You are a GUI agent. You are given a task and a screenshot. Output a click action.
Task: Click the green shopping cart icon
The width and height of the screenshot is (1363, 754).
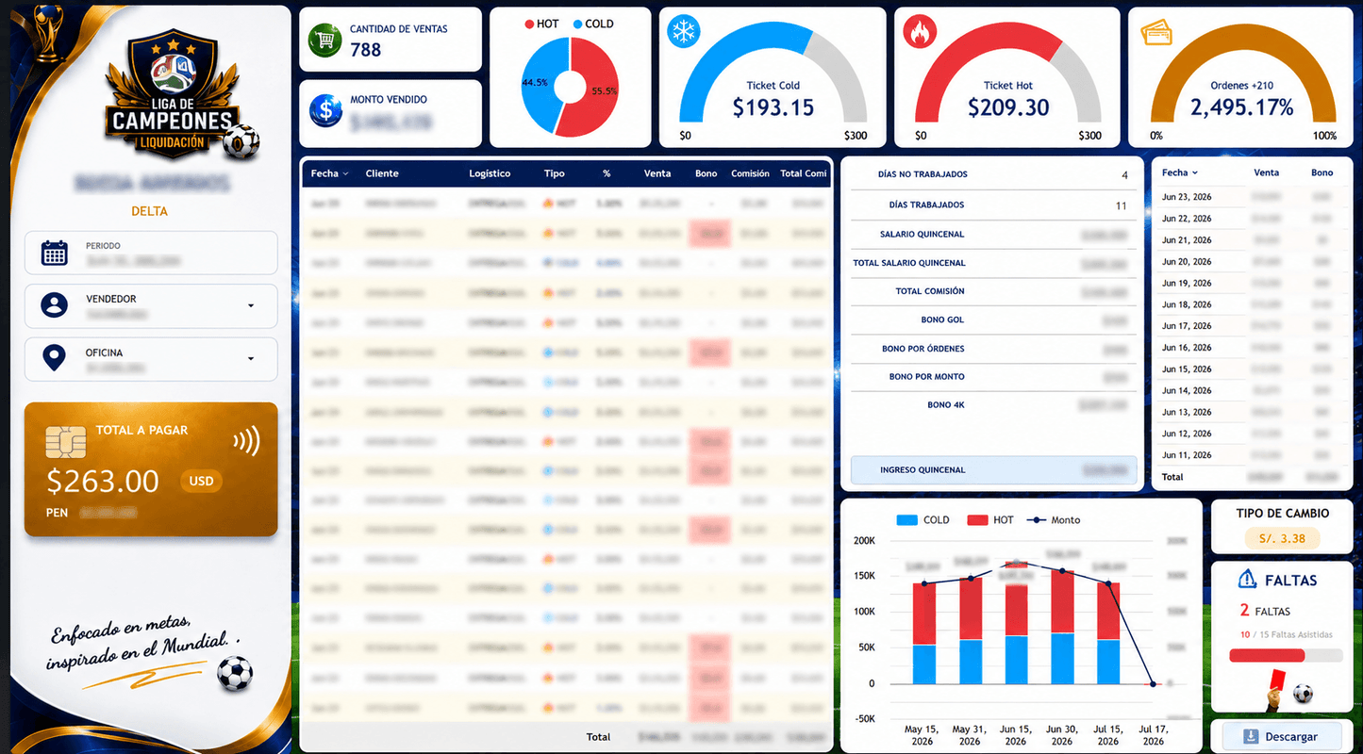(x=325, y=41)
